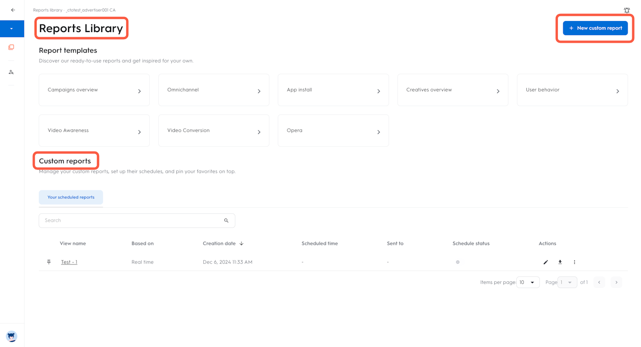Viewport: 641px width, 347px height.
Task: Download the Test - 1 report
Action: (560, 262)
